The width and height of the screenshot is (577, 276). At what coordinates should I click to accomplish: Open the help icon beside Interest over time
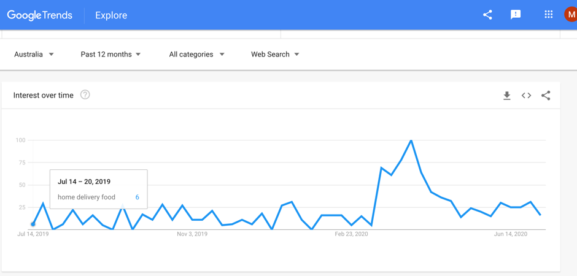point(85,95)
